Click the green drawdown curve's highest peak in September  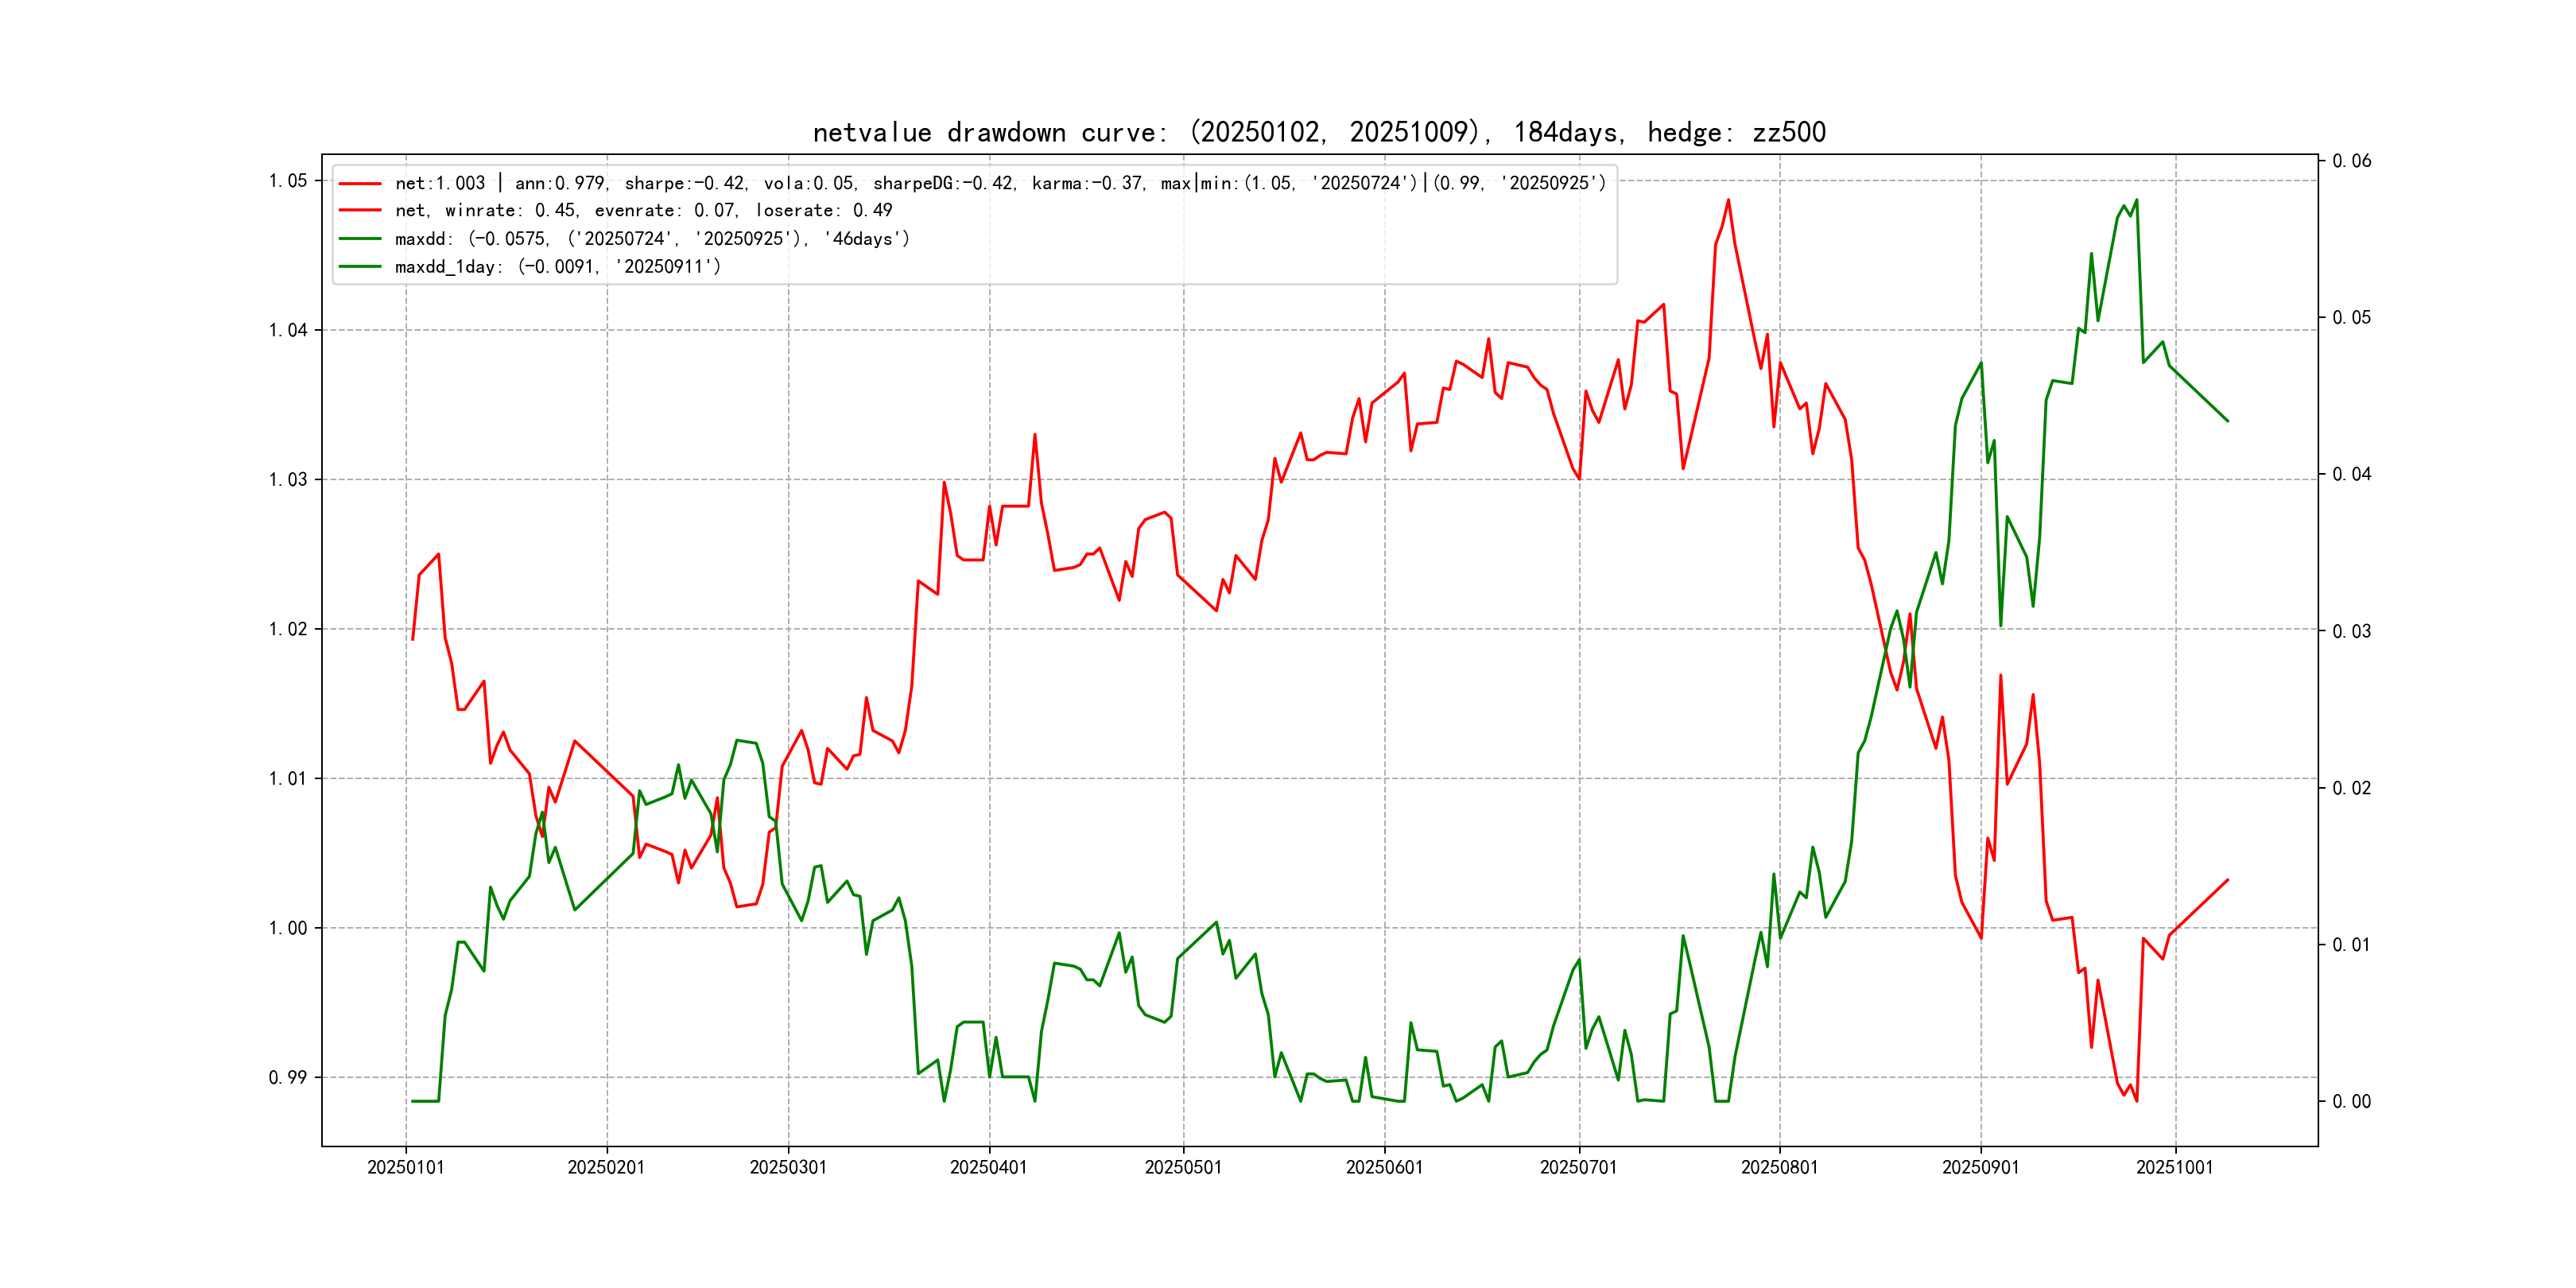pyautogui.click(x=2136, y=201)
